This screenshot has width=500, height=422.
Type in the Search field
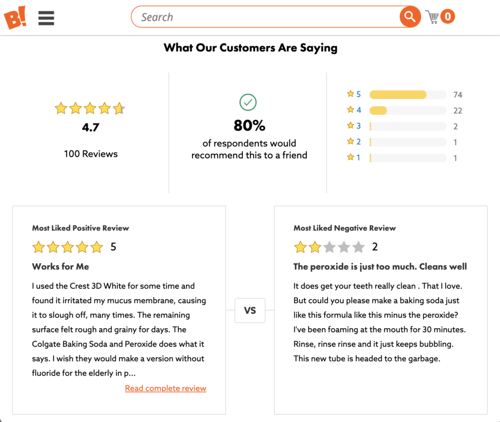(264, 18)
